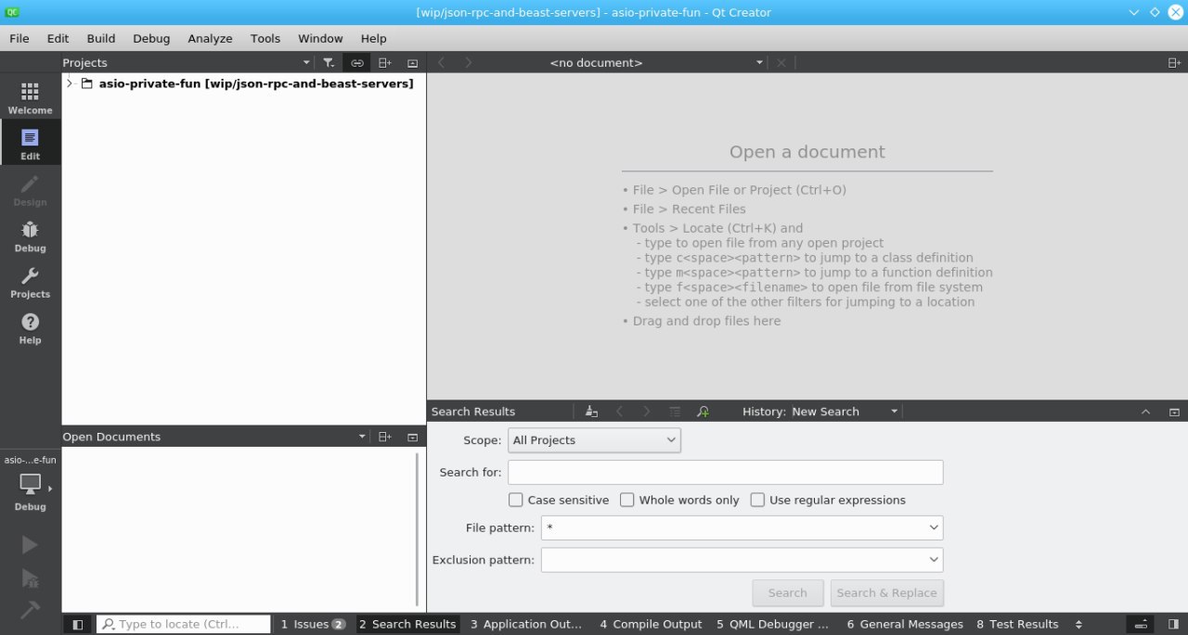This screenshot has height=635, width=1188.
Task: Open the History New Search dropdown
Action: 845,412
